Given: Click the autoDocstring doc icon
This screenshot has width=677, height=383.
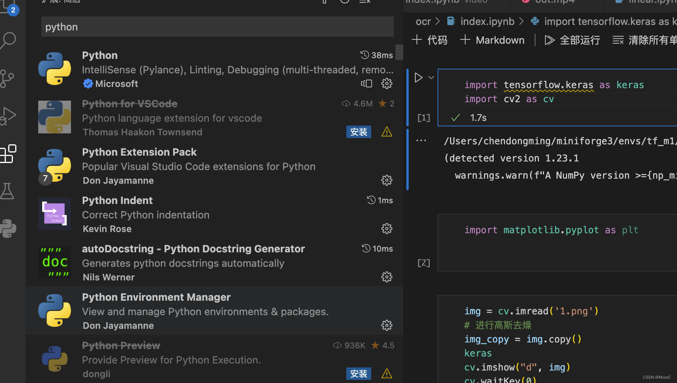Looking at the screenshot, I should (55, 262).
